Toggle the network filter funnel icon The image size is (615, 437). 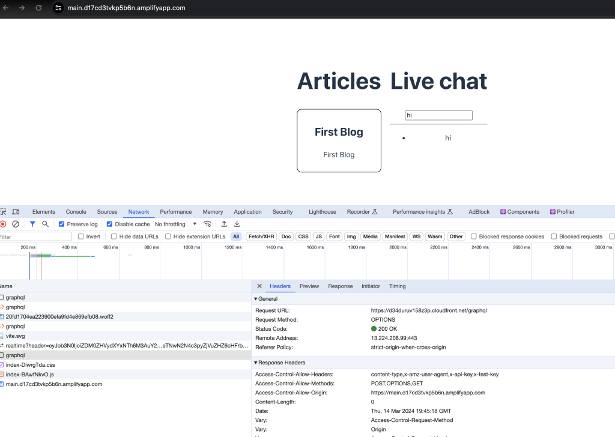(x=32, y=224)
